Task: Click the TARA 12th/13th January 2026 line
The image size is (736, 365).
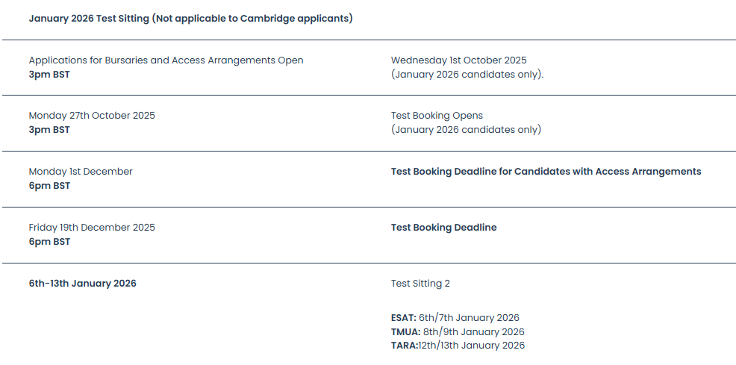Action: coord(458,346)
